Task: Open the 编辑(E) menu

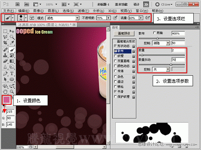Action: coord(24,11)
